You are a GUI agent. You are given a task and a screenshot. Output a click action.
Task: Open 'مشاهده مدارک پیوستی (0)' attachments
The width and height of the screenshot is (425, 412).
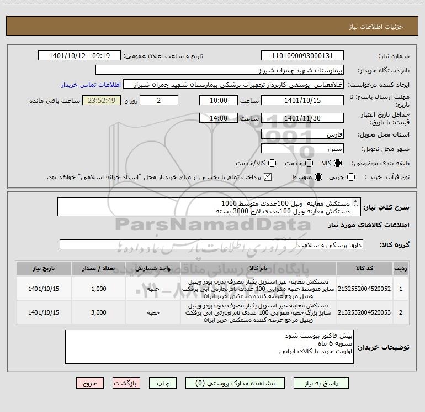coord(235,383)
